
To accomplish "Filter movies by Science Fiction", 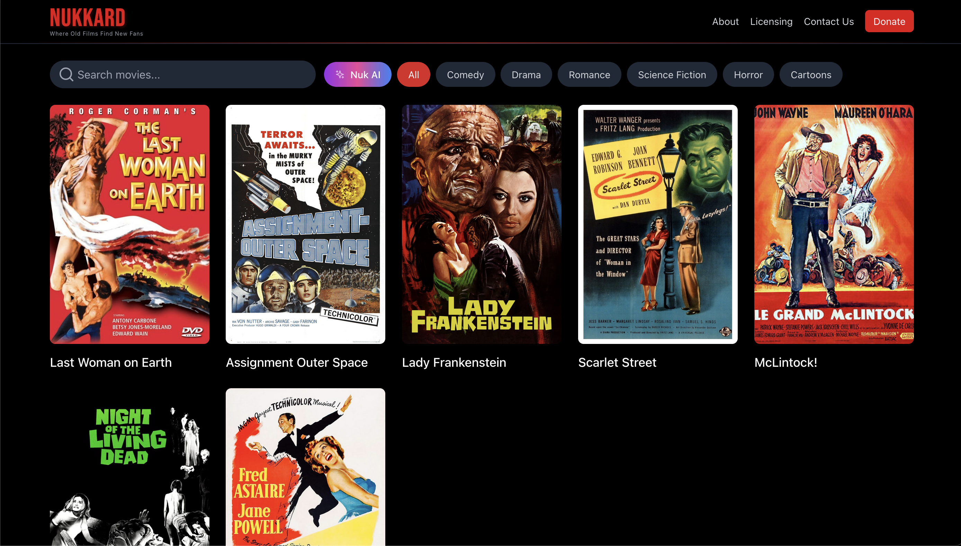I will (x=672, y=74).
